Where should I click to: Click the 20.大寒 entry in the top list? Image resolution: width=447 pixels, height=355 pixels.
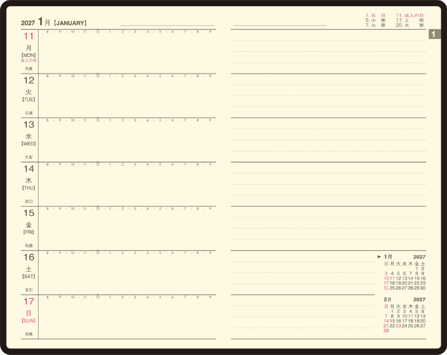(409, 25)
